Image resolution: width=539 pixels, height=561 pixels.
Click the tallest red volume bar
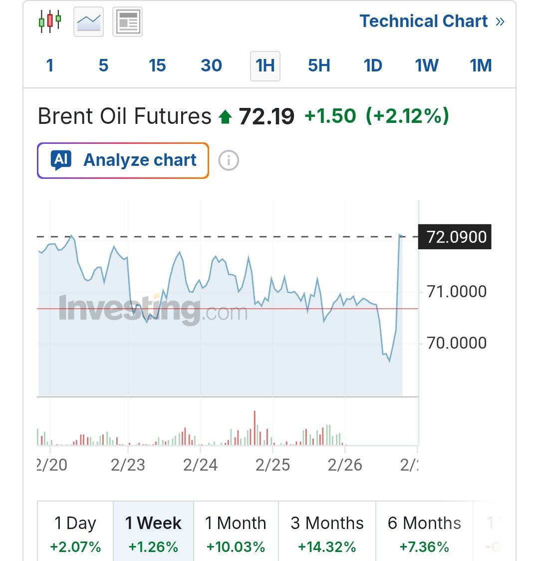pos(255,428)
